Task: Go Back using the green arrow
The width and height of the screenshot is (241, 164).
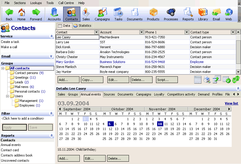Action: (x=9, y=15)
